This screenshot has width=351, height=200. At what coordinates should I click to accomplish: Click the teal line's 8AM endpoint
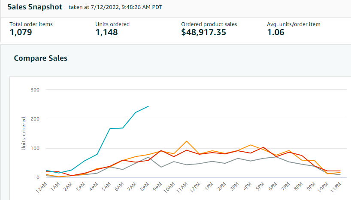pos(148,106)
